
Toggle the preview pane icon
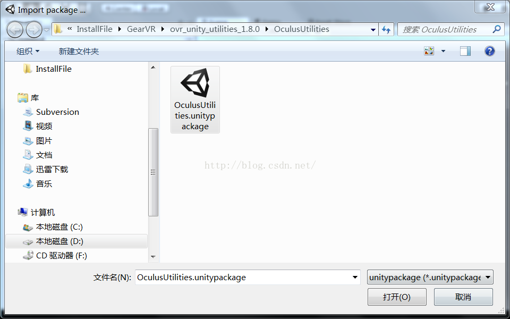click(465, 51)
